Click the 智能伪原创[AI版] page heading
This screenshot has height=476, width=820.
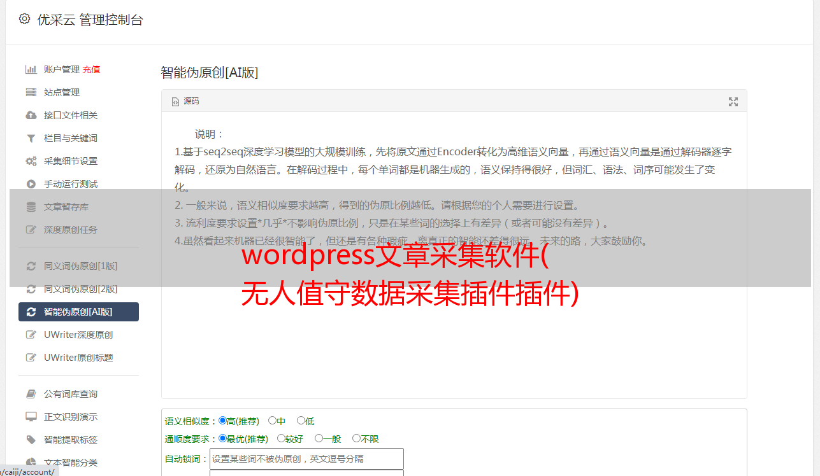pos(209,73)
